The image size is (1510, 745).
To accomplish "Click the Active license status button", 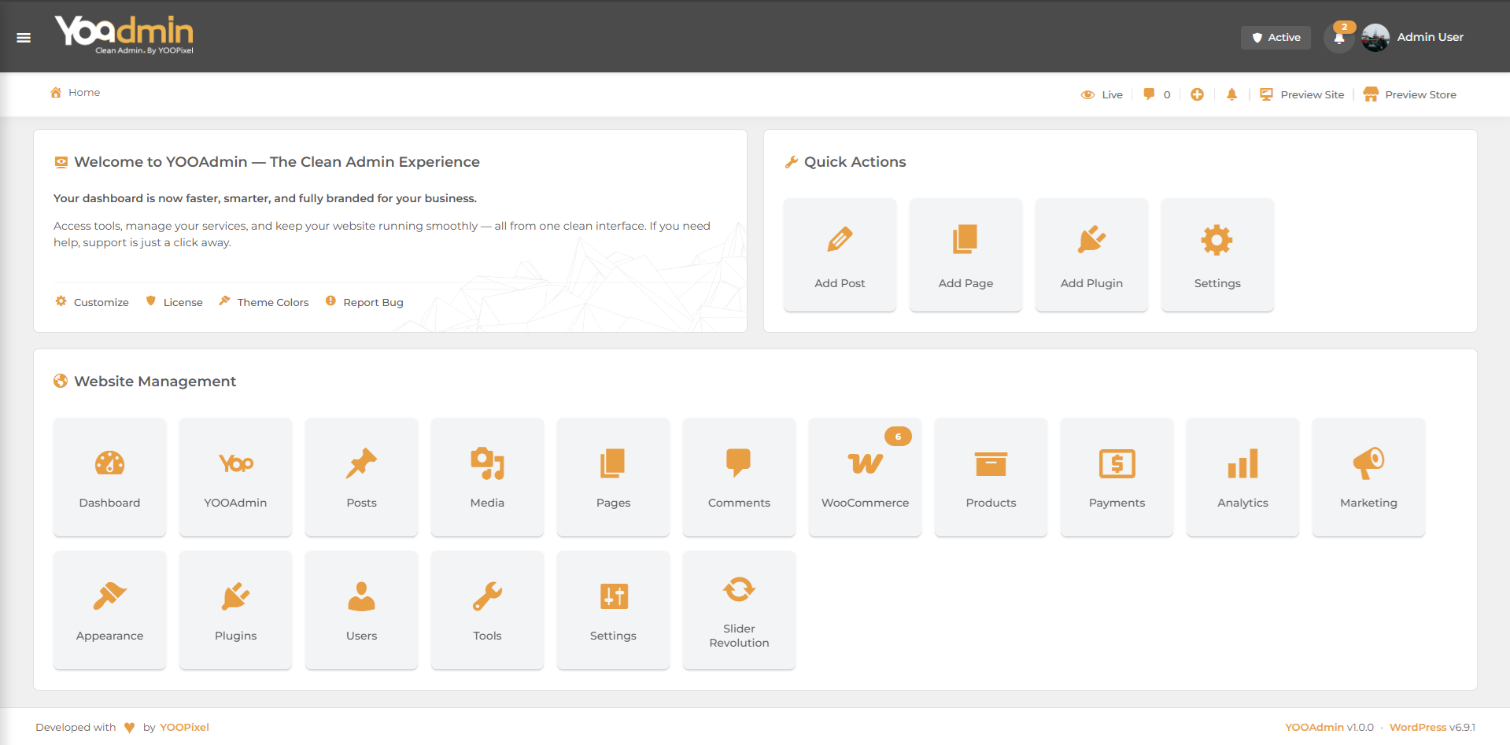I will [1276, 37].
